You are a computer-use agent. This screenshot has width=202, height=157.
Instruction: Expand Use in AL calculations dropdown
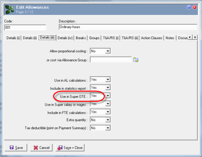pyautogui.click(x=108, y=80)
